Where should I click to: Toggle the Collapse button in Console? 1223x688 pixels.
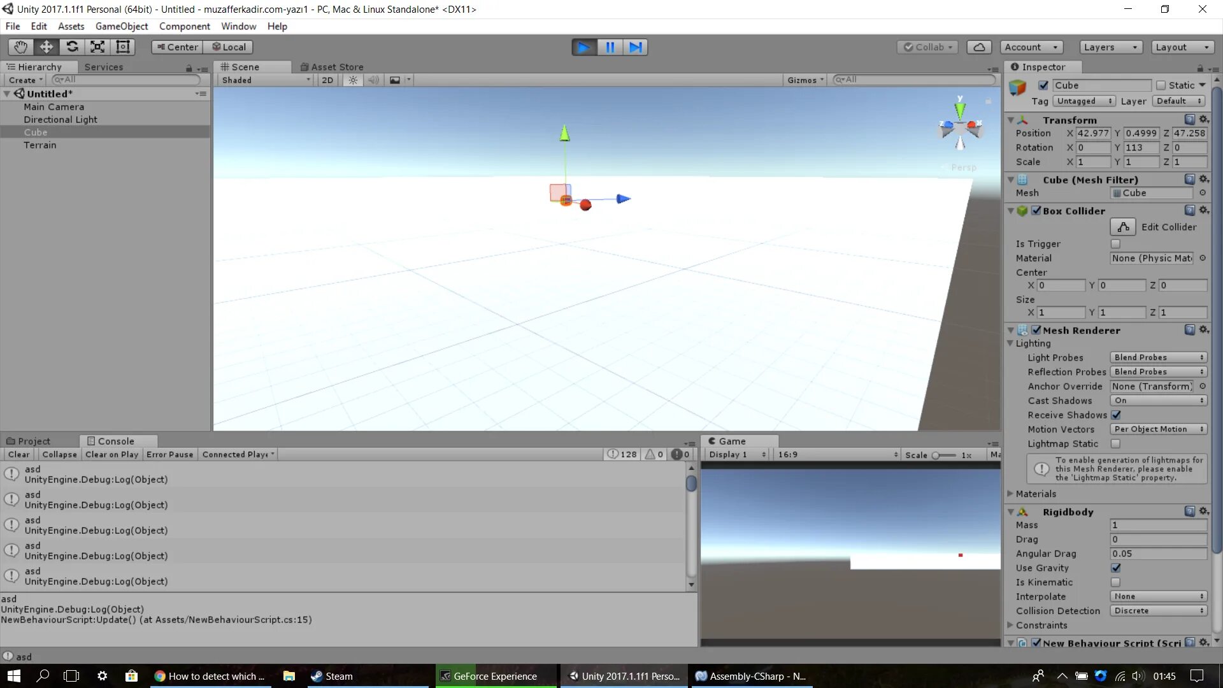pyautogui.click(x=59, y=454)
